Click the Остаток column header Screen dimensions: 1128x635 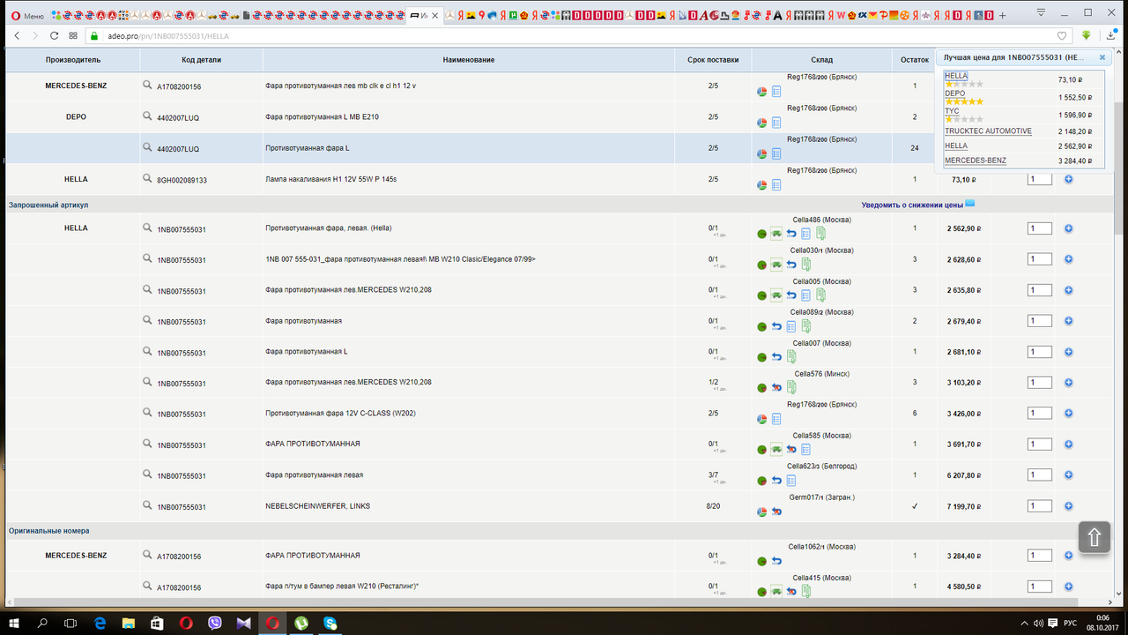915,60
